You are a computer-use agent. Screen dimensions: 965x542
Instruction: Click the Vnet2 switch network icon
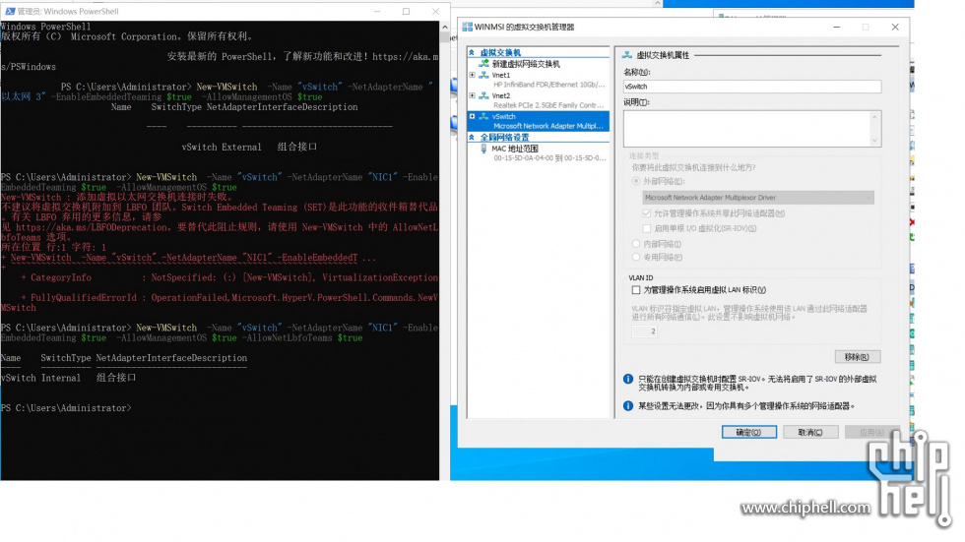pyautogui.click(x=484, y=95)
